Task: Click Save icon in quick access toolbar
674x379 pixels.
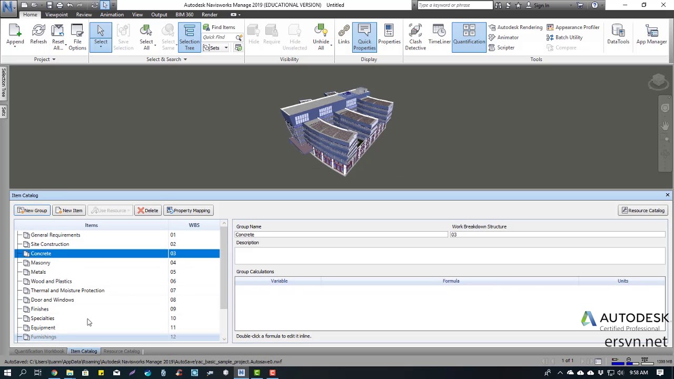Action: 49,5
